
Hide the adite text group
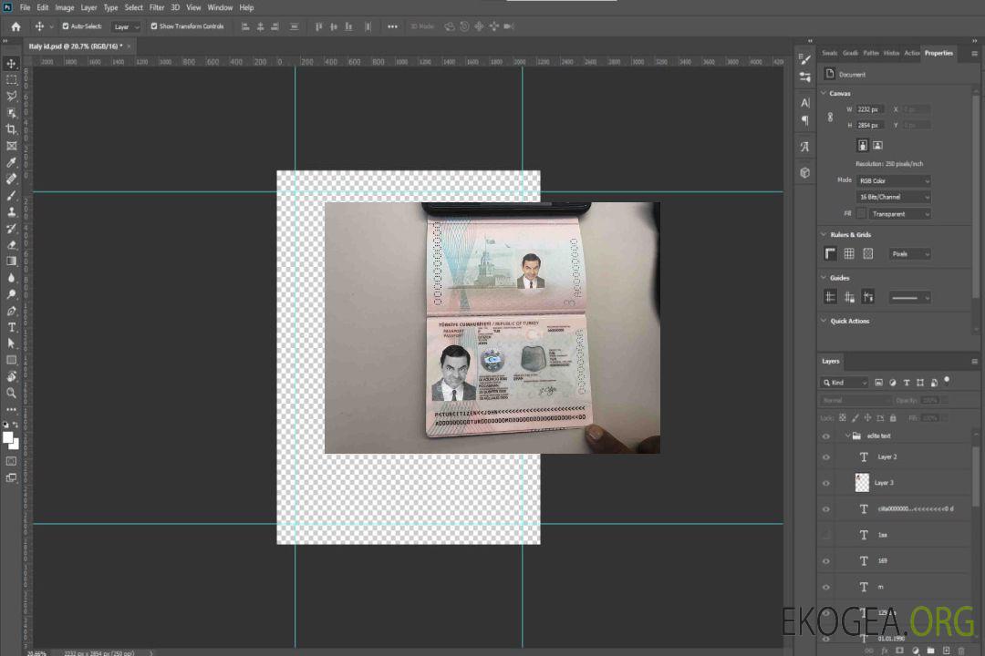[826, 436]
